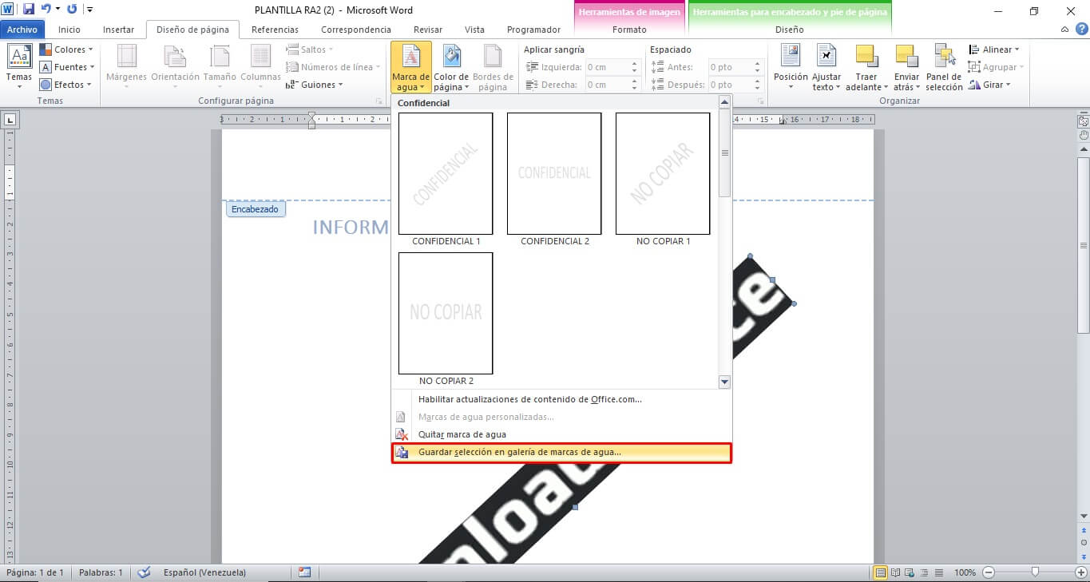Viewport: 1090px width, 582px height.
Task: Click the watermark gallery scroll down arrow
Action: [725, 382]
